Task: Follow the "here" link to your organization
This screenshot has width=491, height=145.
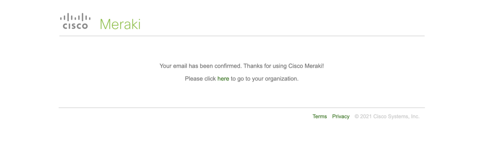Action: pos(223,79)
